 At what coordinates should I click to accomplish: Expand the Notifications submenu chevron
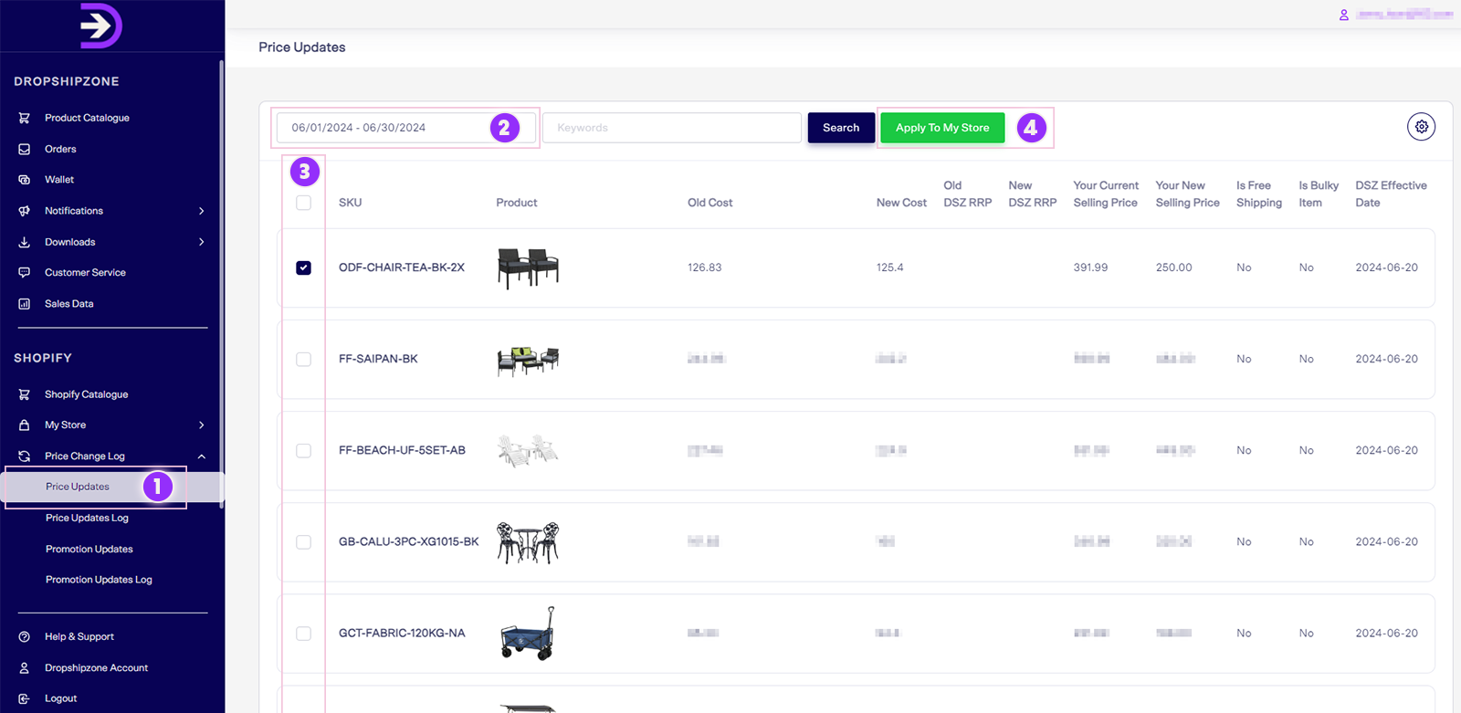pyautogui.click(x=202, y=211)
